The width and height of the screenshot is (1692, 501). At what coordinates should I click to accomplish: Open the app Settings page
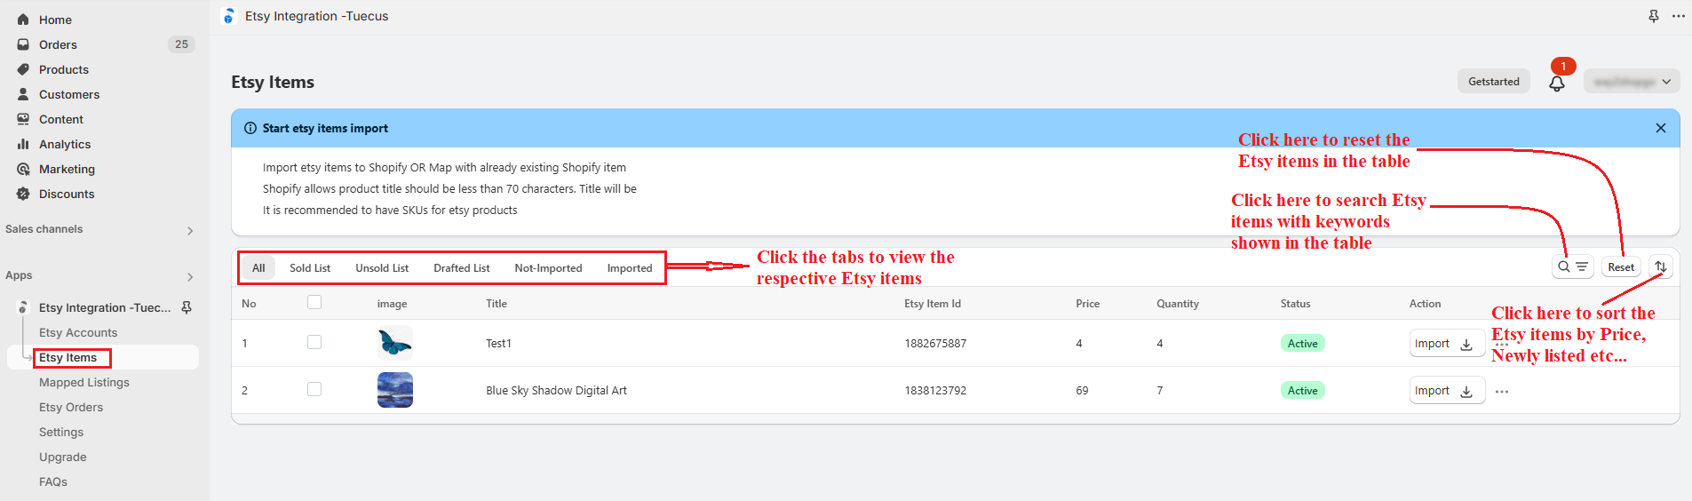(x=61, y=432)
